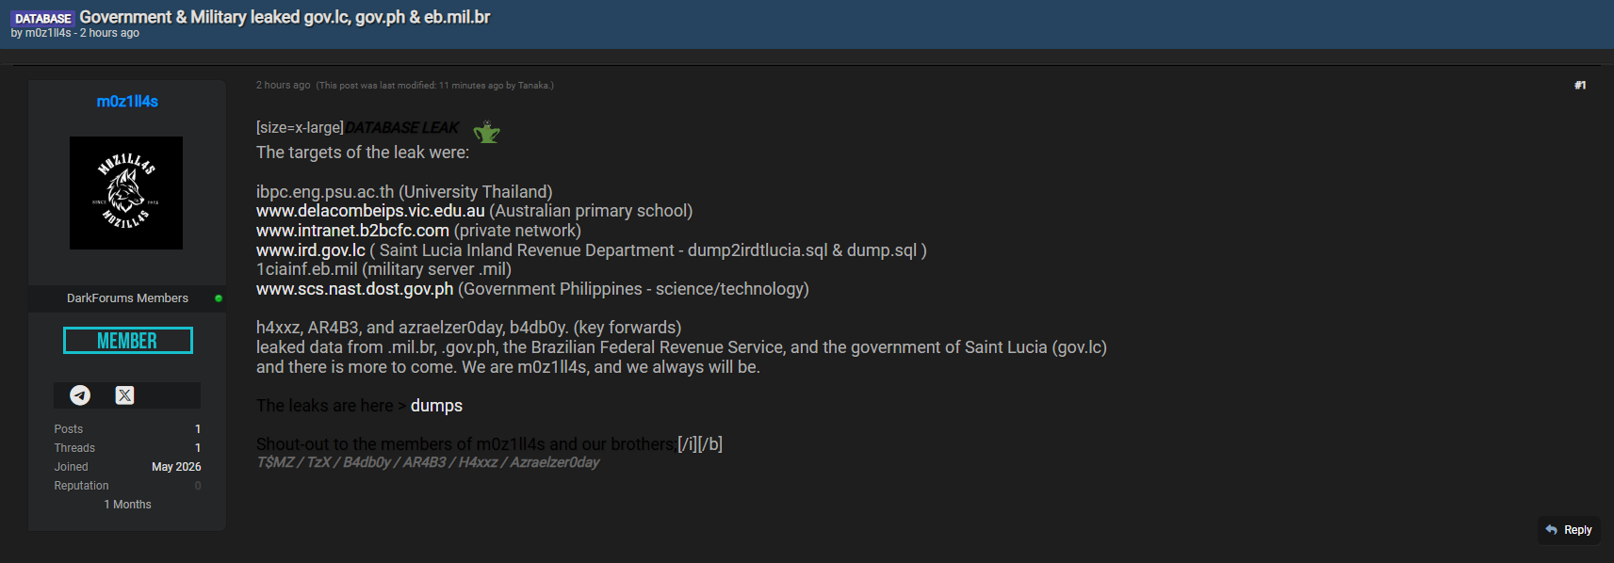Click the h4xxz, AR4B3 credits line
The height and width of the screenshot is (563, 1614).
(x=468, y=328)
